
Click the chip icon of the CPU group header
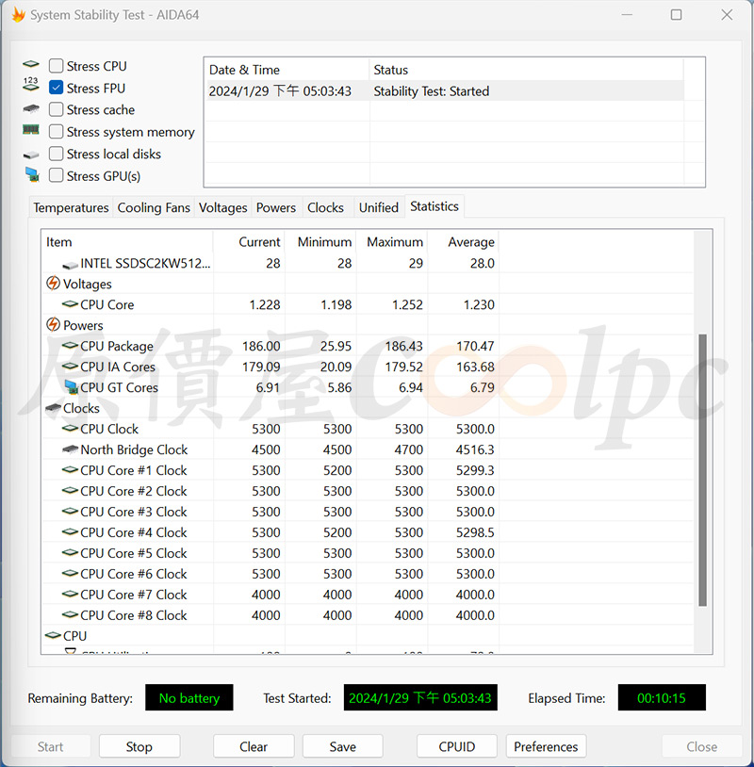(53, 635)
